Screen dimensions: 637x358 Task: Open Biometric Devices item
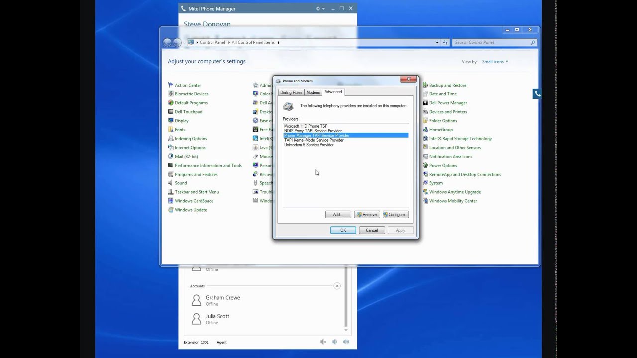(x=191, y=94)
